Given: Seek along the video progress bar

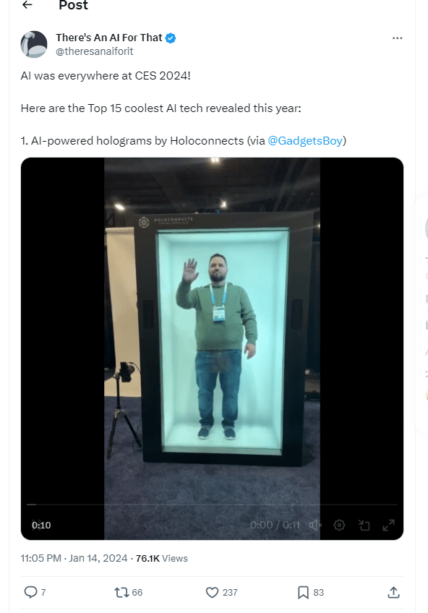Looking at the screenshot, I should 212,505.
